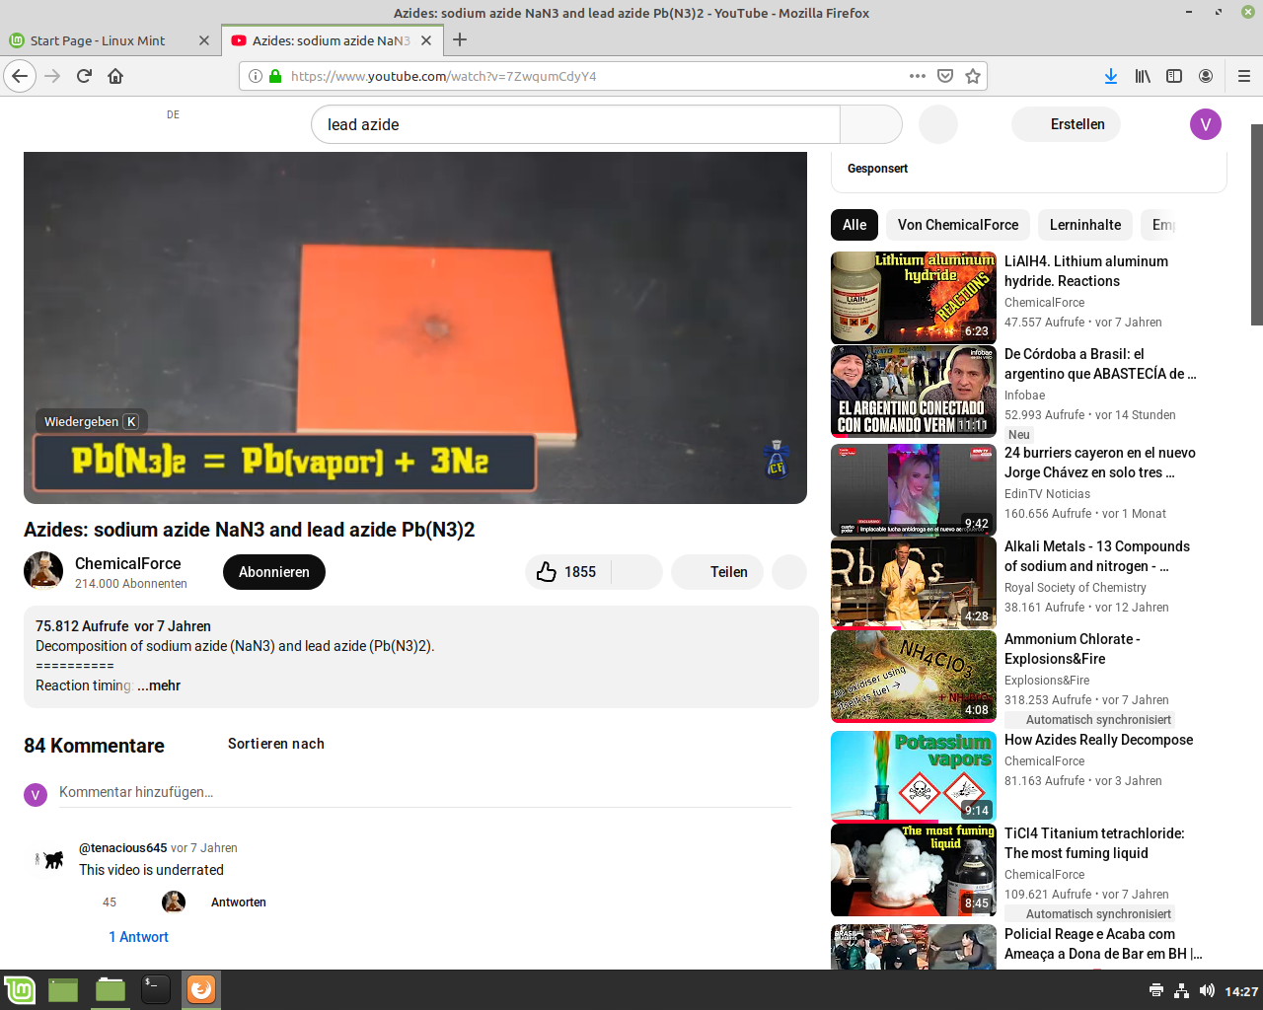Open Alkali Metals - 13 Compounds thumbnail

tap(914, 583)
